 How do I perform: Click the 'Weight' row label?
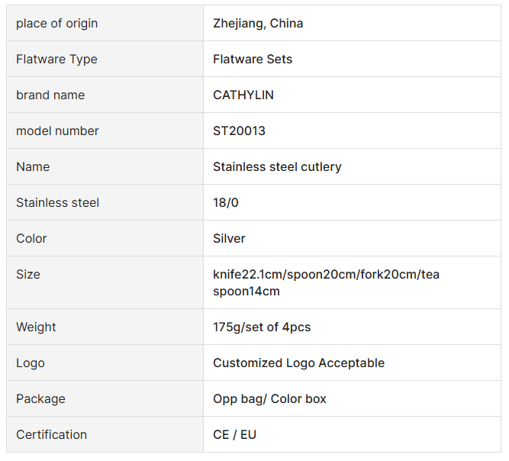coord(36,327)
